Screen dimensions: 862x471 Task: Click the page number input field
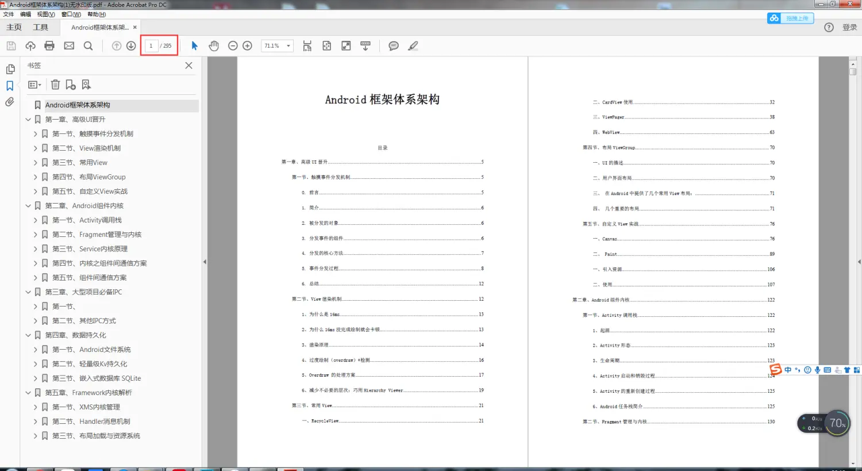click(151, 46)
